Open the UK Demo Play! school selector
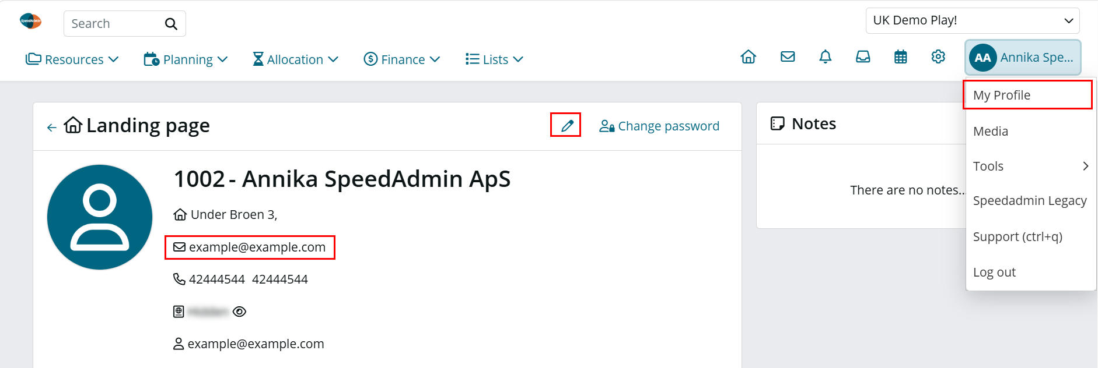 click(x=973, y=20)
